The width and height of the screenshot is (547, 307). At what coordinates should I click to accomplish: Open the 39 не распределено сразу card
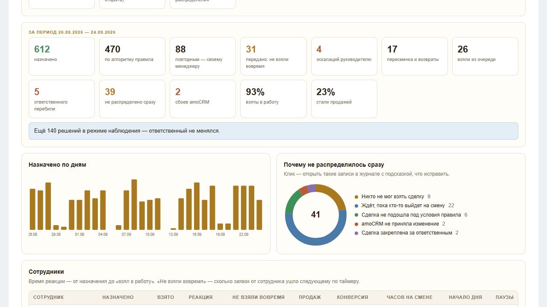click(x=132, y=99)
